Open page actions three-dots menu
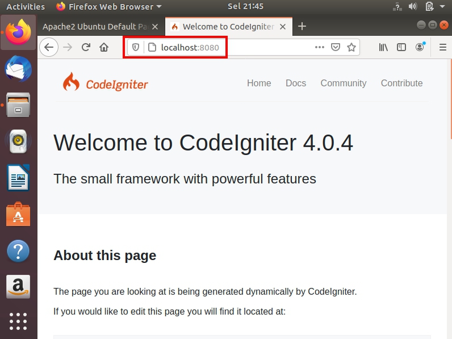This screenshot has height=339, width=452. [319, 47]
